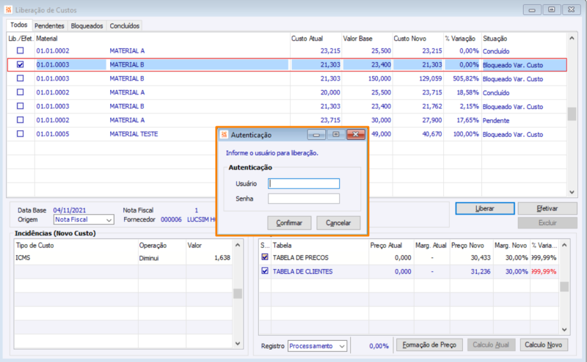Image resolution: width=587 pixels, height=362 pixels.
Task: Toggle the TABELA DE CLIENTES checkbox
Action: pyautogui.click(x=266, y=272)
